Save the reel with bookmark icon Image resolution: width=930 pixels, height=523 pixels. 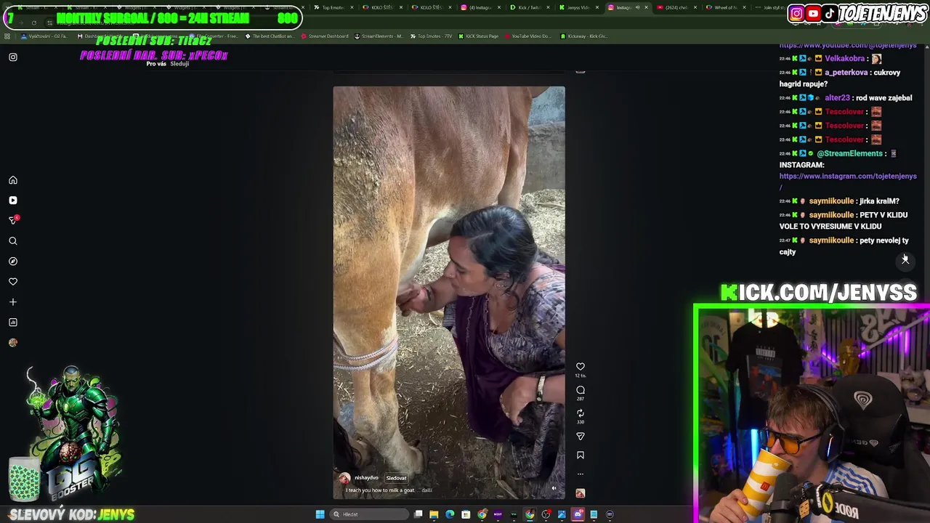(581, 455)
